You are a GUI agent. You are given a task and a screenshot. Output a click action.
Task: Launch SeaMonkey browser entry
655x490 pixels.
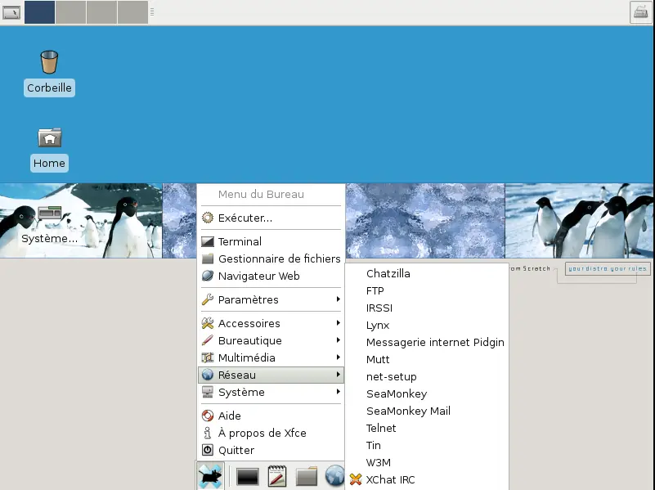[x=427, y=393]
